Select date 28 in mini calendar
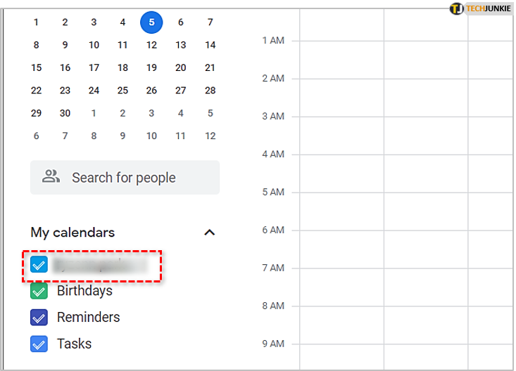The width and height of the screenshot is (516, 371). click(210, 91)
